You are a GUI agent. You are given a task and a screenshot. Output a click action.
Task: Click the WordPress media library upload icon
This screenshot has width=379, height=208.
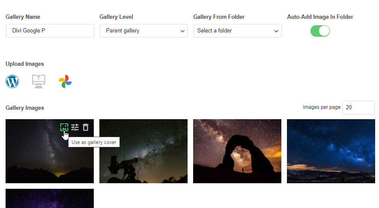coord(12,81)
